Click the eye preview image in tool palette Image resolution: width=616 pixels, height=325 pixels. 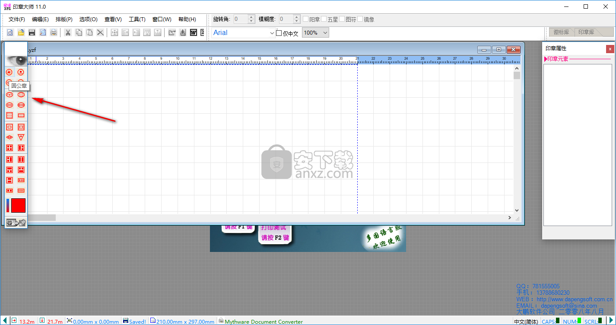(16, 60)
